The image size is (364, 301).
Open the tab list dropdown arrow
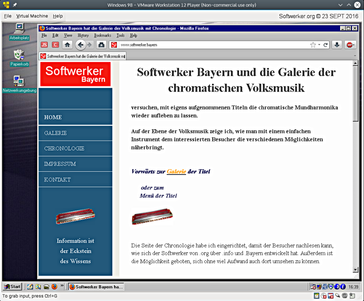pyautogui.click(x=355, y=55)
